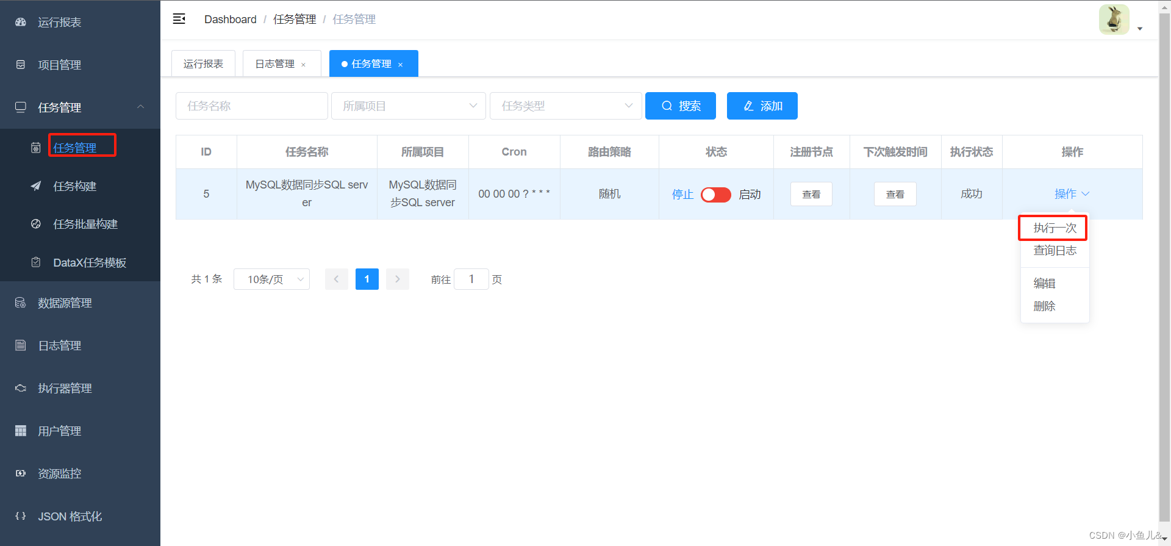Click the 前往 page number field
1171x546 pixels.
pyautogui.click(x=471, y=279)
